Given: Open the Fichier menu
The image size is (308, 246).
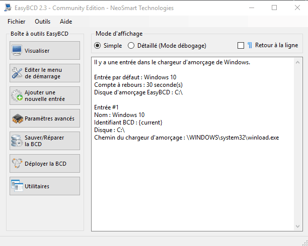Looking at the screenshot, I should (17, 22).
